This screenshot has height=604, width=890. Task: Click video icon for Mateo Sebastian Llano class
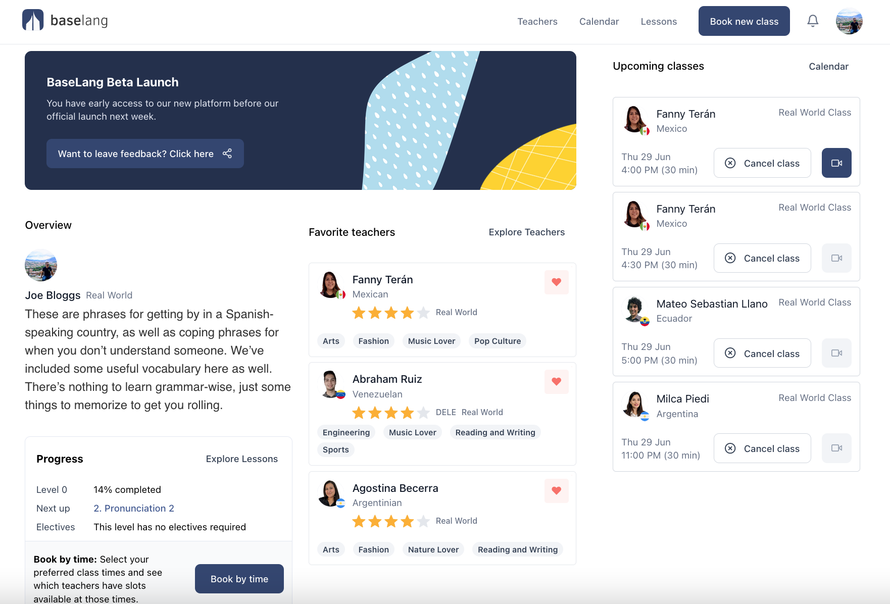point(836,353)
